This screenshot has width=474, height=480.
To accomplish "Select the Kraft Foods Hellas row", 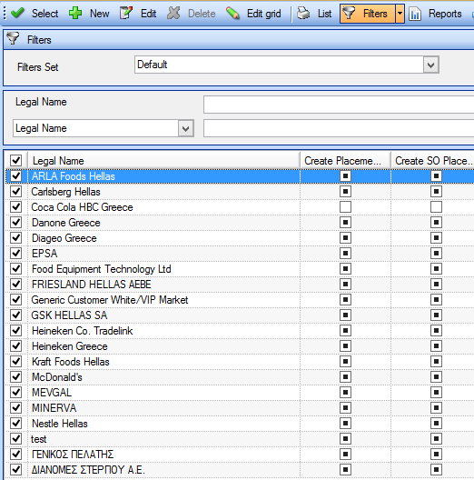I will point(240,362).
